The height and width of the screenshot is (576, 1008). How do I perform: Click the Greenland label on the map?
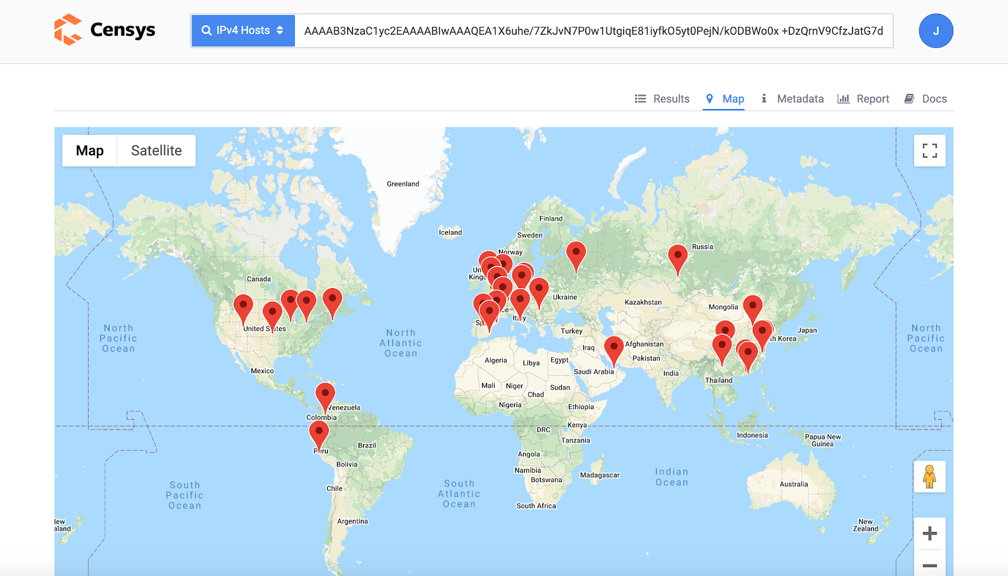coord(403,184)
